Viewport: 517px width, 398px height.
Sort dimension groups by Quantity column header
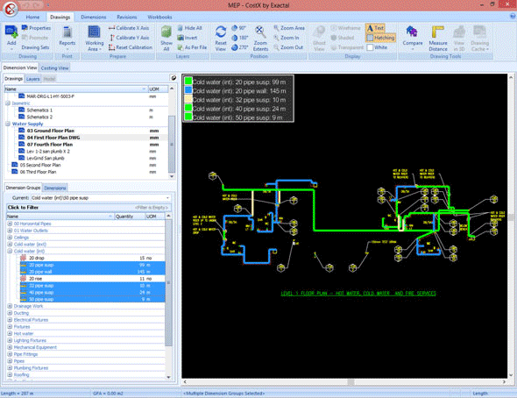tap(130, 217)
